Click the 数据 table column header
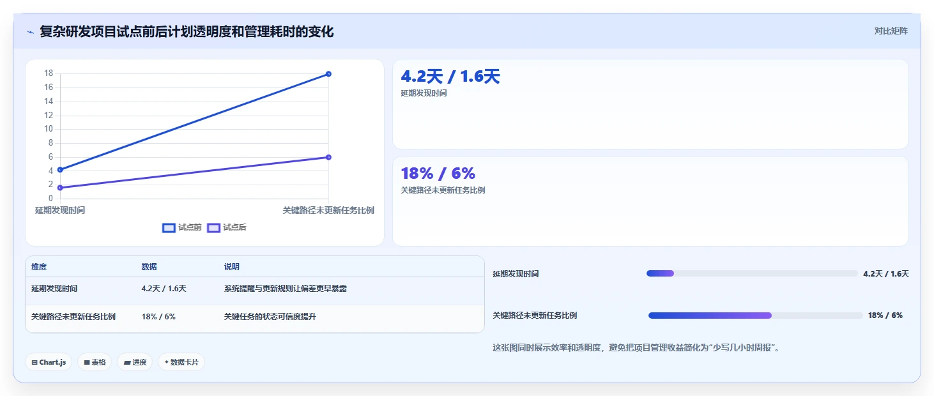Image resolution: width=934 pixels, height=396 pixels. (149, 267)
